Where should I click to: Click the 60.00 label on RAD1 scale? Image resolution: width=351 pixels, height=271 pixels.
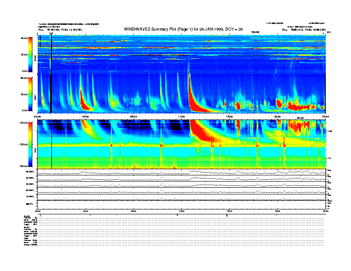24,78
